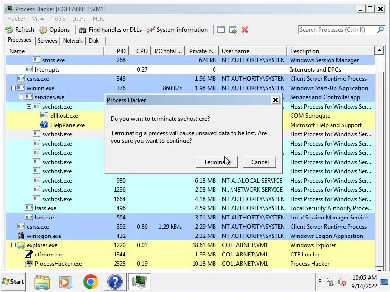Viewport: 390px width, 292px height.
Task: Click the network tray icon
Action: (x=331, y=282)
